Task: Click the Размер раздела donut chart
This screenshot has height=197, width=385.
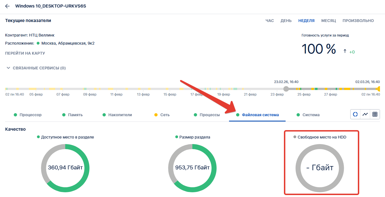Action: [x=192, y=168]
